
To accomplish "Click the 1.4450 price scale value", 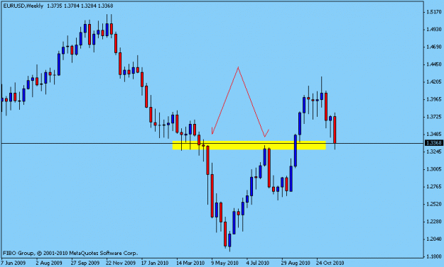I will click(434, 64).
